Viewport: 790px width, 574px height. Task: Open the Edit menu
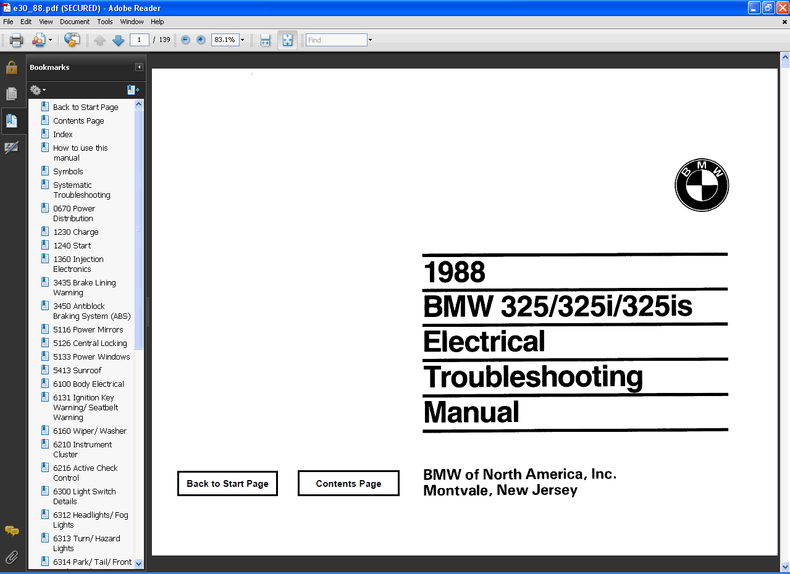26,22
